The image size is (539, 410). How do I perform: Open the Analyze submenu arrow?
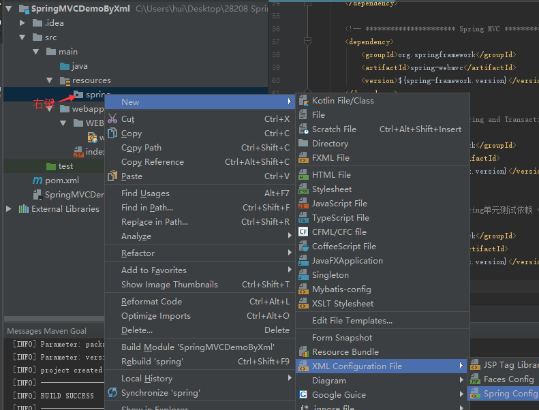click(x=290, y=236)
